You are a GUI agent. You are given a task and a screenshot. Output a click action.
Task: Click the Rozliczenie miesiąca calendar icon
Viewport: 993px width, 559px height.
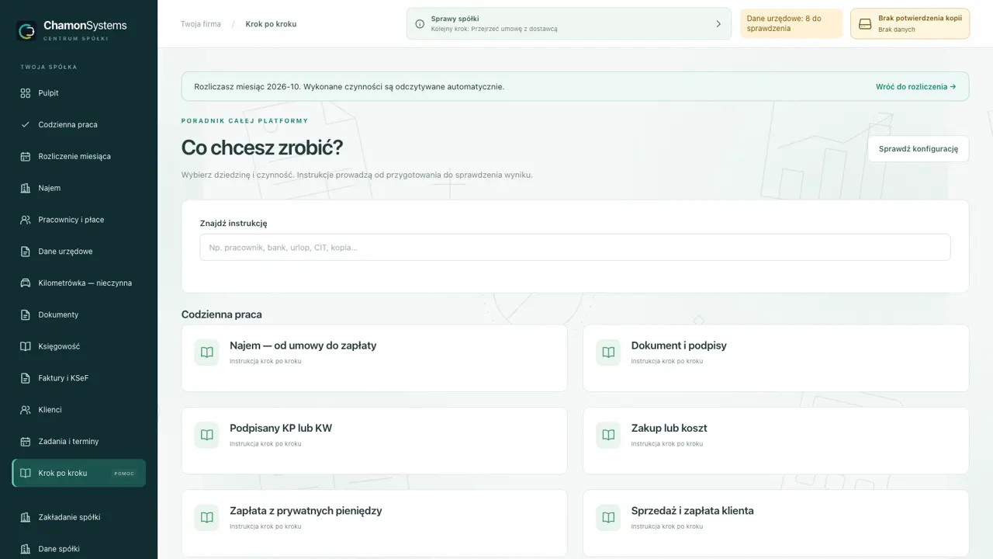click(25, 156)
